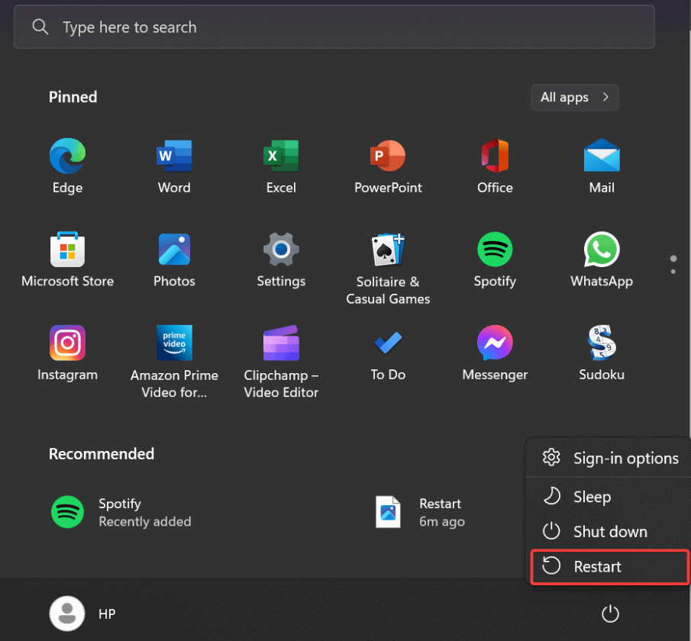Select Sleep from the power menu
This screenshot has width=691, height=641.
tap(592, 497)
